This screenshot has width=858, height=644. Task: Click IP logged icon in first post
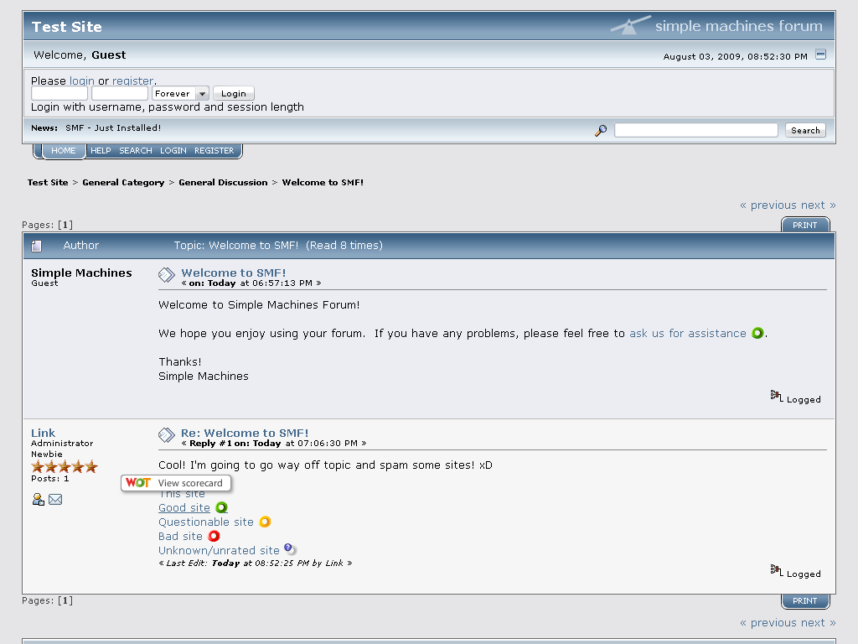776,396
